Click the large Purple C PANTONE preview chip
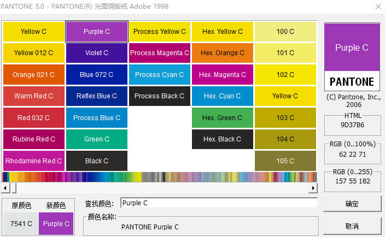Image resolution: width=385 pixels, height=237 pixels. pos(352,57)
